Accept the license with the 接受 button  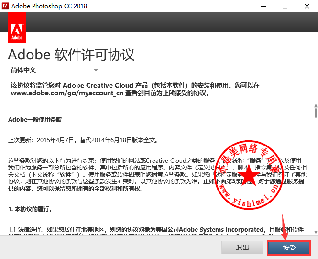[x=289, y=248]
